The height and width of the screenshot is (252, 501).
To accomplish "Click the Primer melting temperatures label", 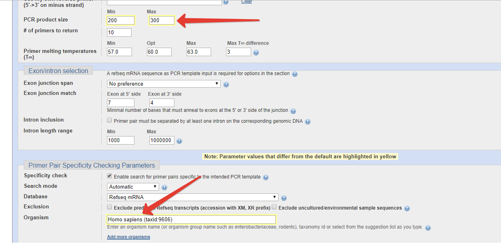I will (x=60, y=54).
